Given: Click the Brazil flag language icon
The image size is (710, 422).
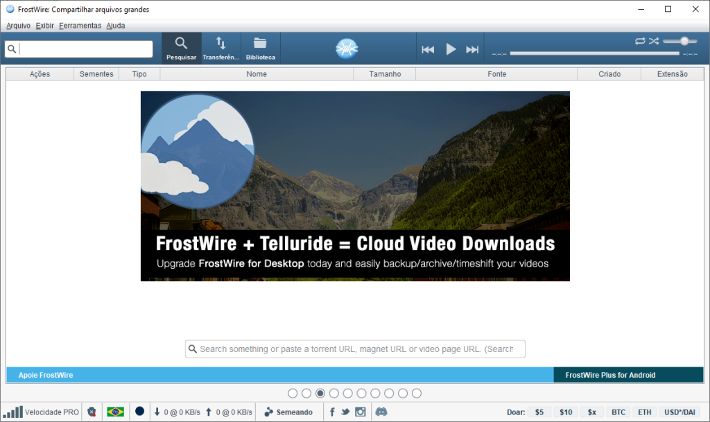Looking at the screenshot, I should pos(115,411).
